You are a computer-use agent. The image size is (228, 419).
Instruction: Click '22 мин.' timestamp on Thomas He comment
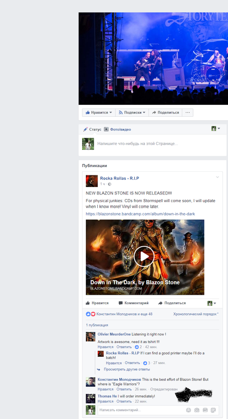[141, 401]
